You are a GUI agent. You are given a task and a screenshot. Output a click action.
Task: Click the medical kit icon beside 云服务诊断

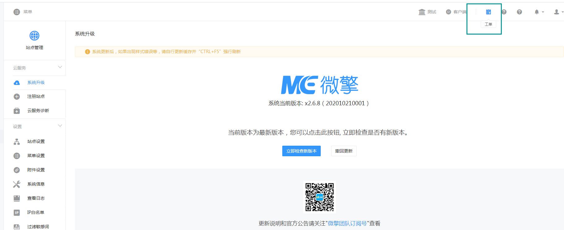tap(17, 111)
